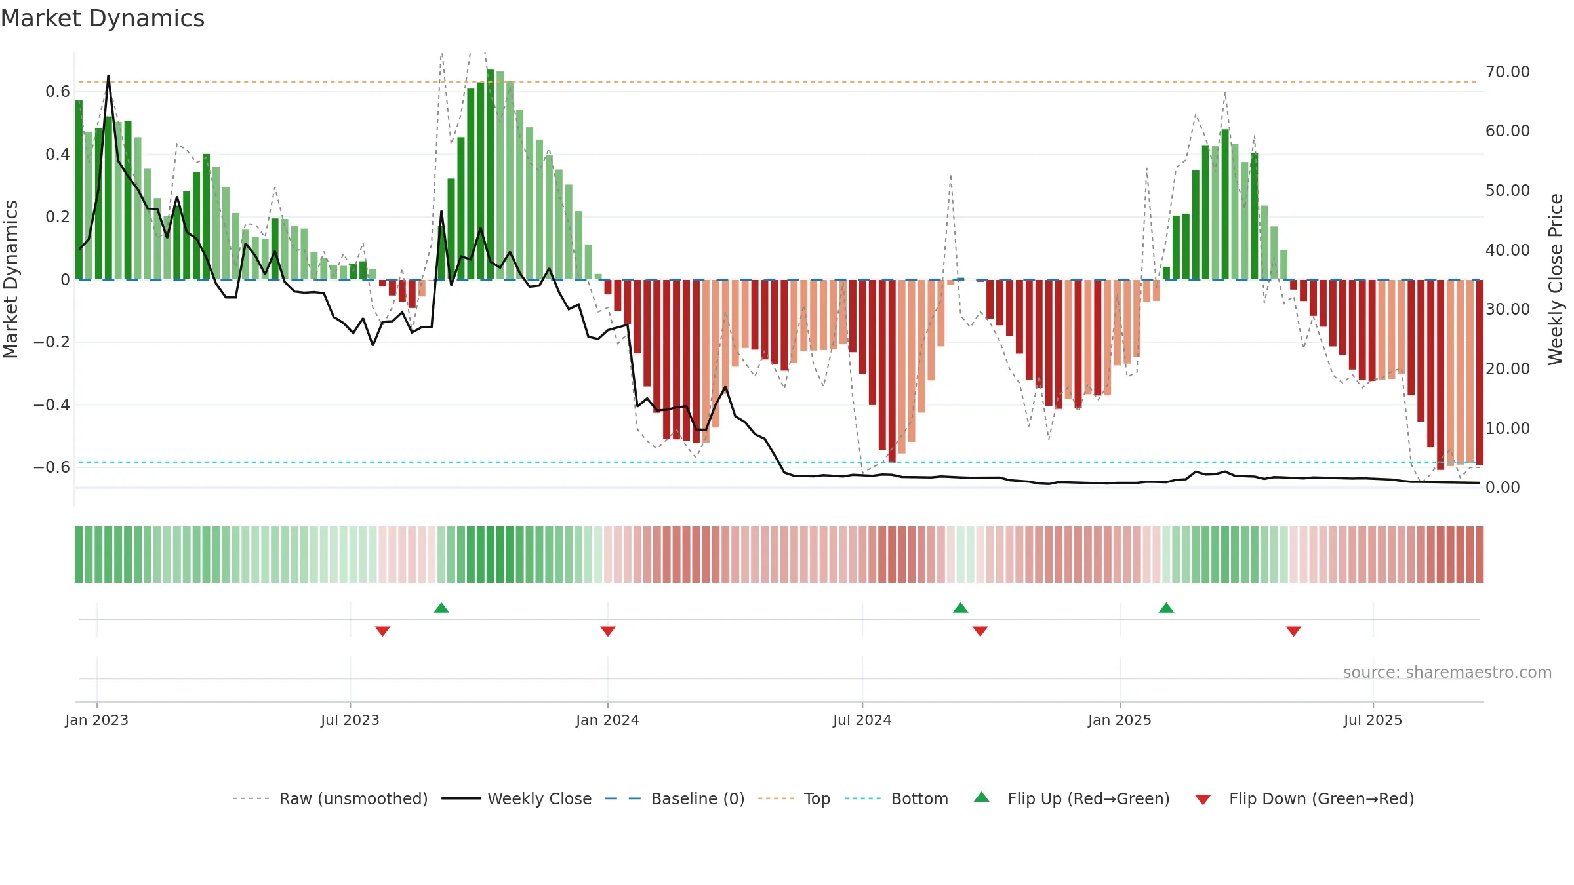Click the Bottom legend entry
This screenshot has width=1574, height=885.
pos(897,798)
